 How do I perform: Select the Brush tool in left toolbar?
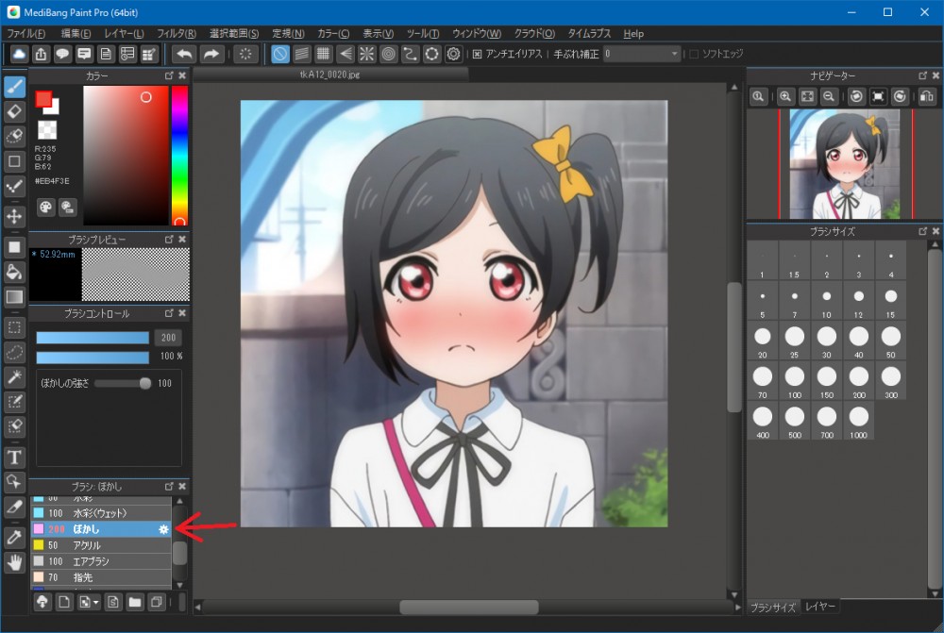[14, 87]
